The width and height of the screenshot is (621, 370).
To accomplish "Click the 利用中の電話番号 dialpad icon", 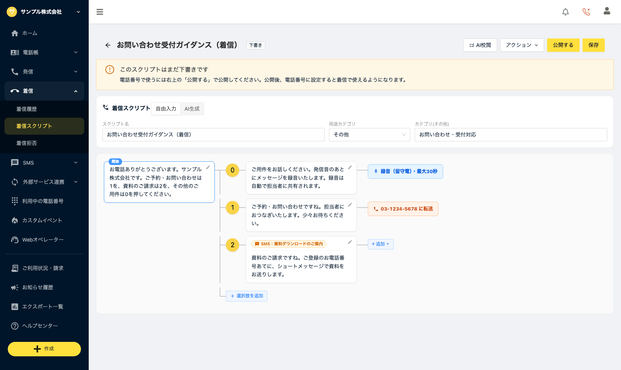I will pos(15,201).
